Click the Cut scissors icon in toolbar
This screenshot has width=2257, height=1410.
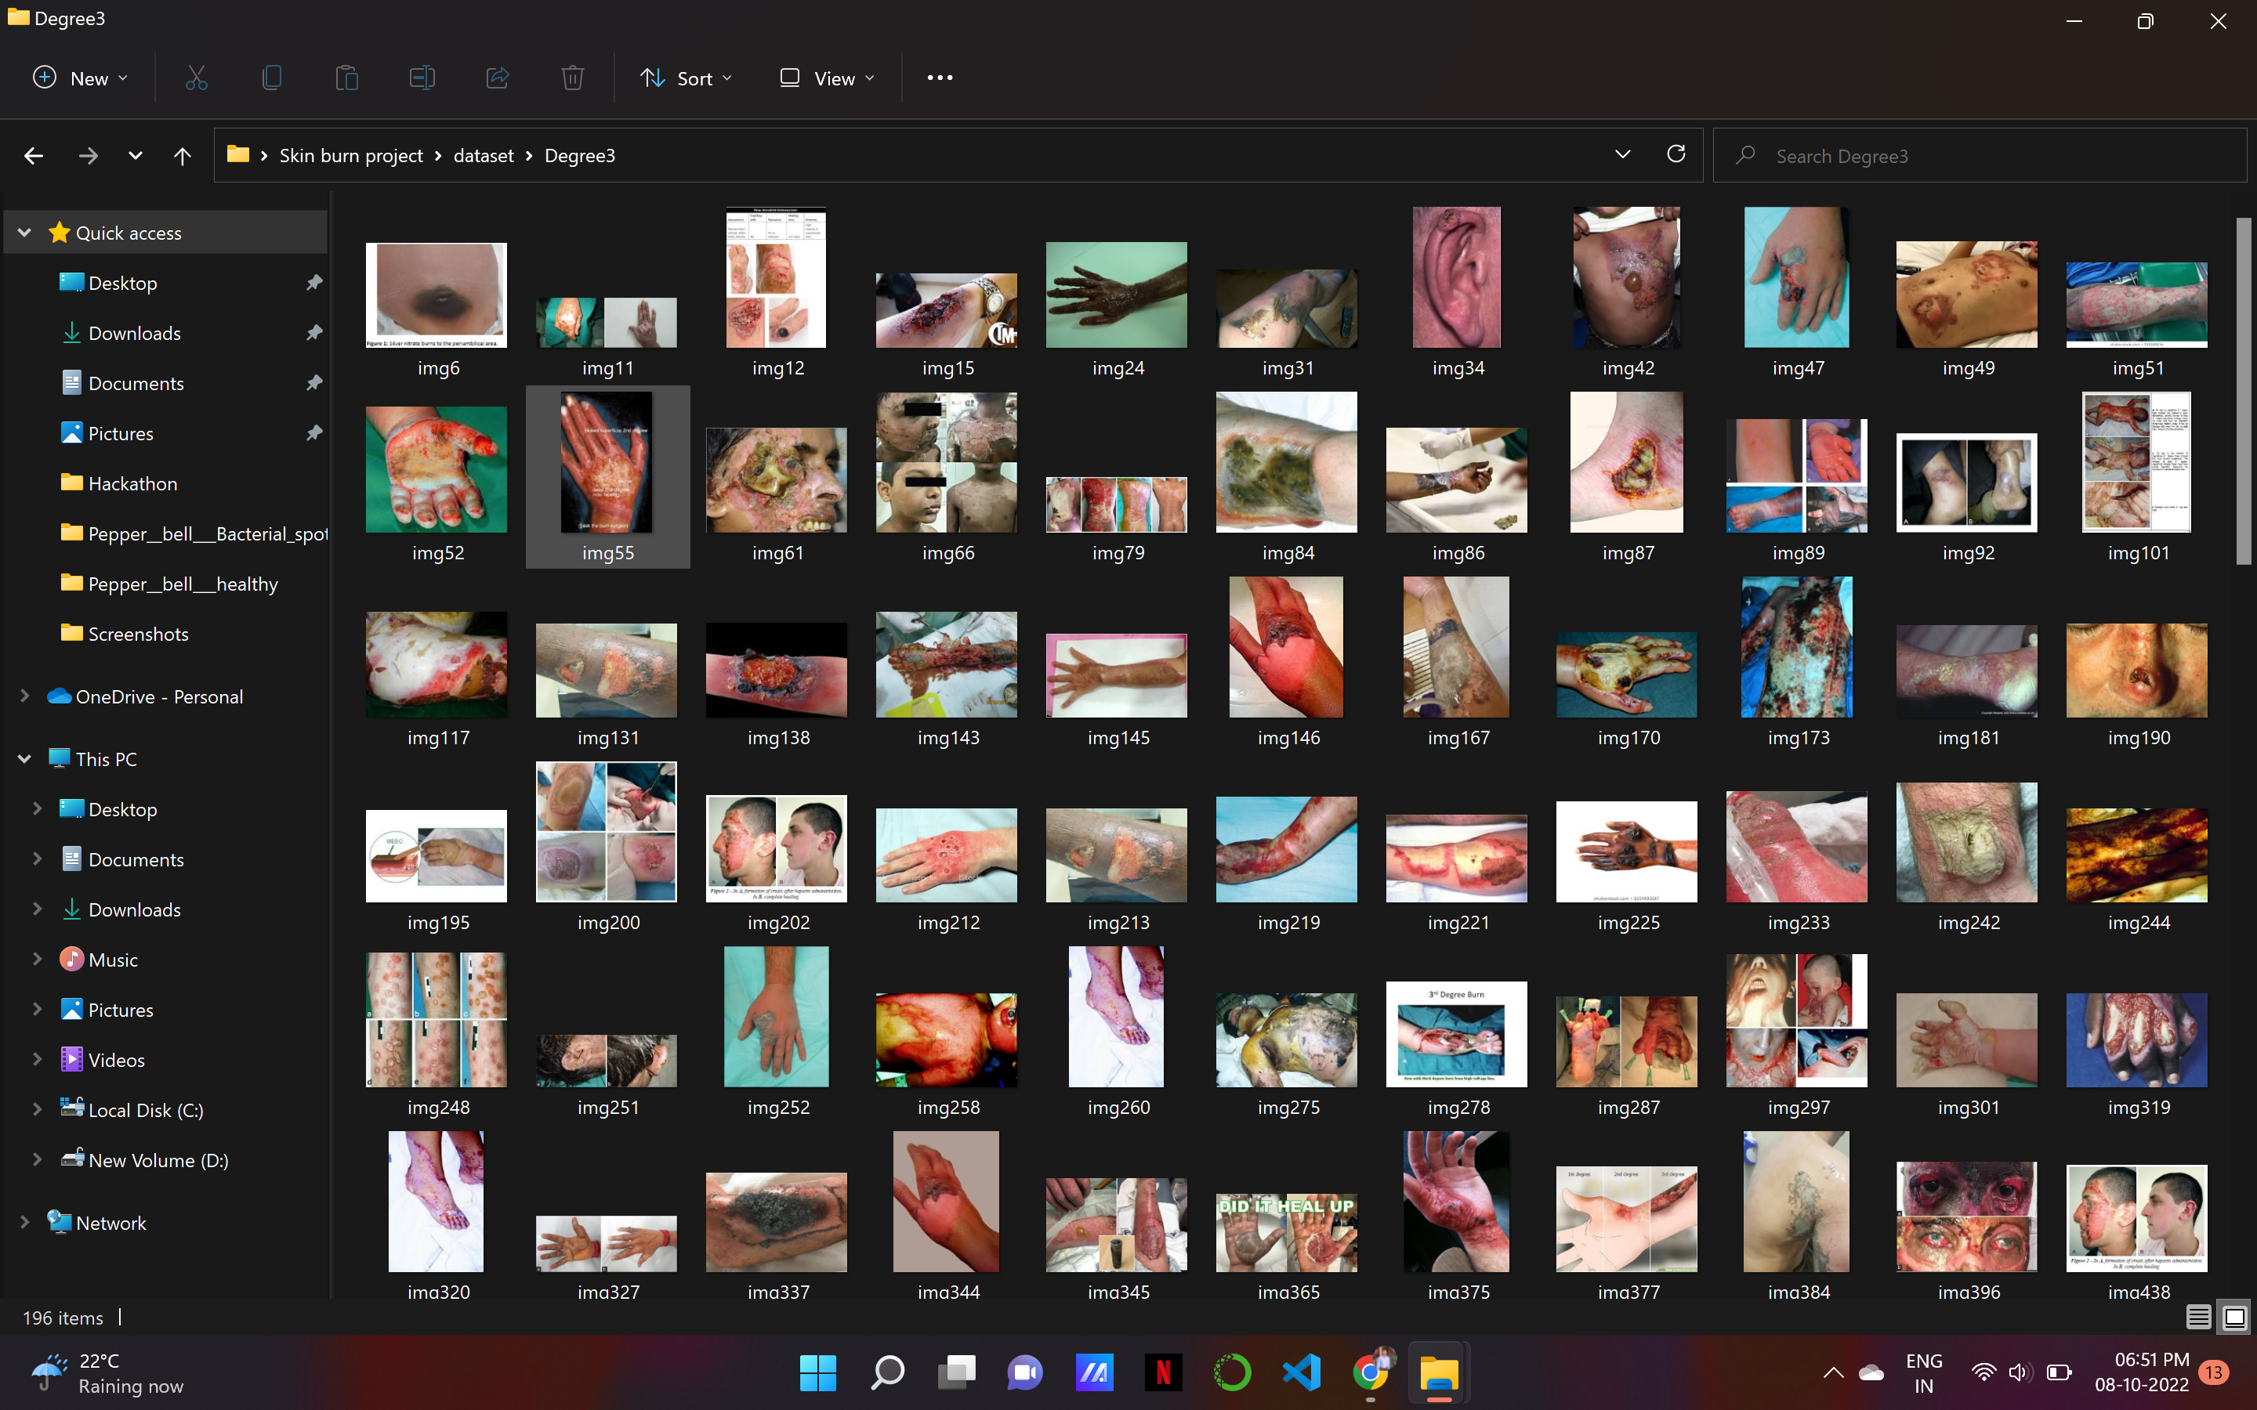[196, 78]
